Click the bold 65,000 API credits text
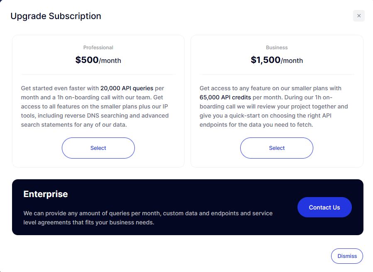Image resolution: width=373 pixels, height=272 pixels. click(225, 97)
